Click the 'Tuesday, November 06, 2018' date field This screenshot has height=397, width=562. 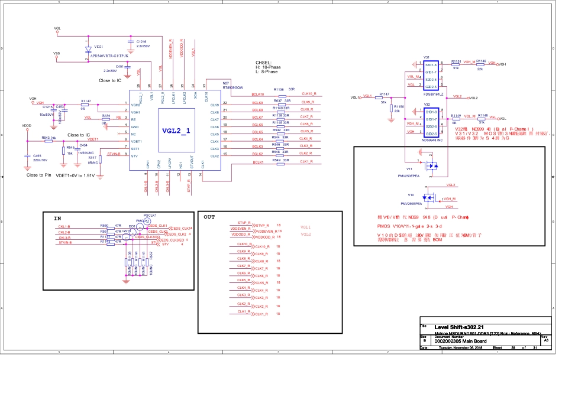461,347
